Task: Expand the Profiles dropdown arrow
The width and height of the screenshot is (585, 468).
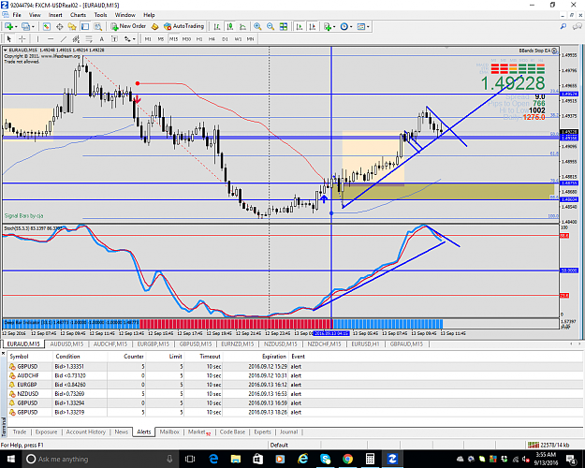Action: click(x=33, y=27)
